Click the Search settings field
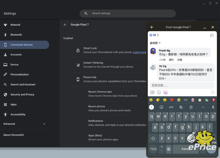220x158 pixels. tap(127, 13)
